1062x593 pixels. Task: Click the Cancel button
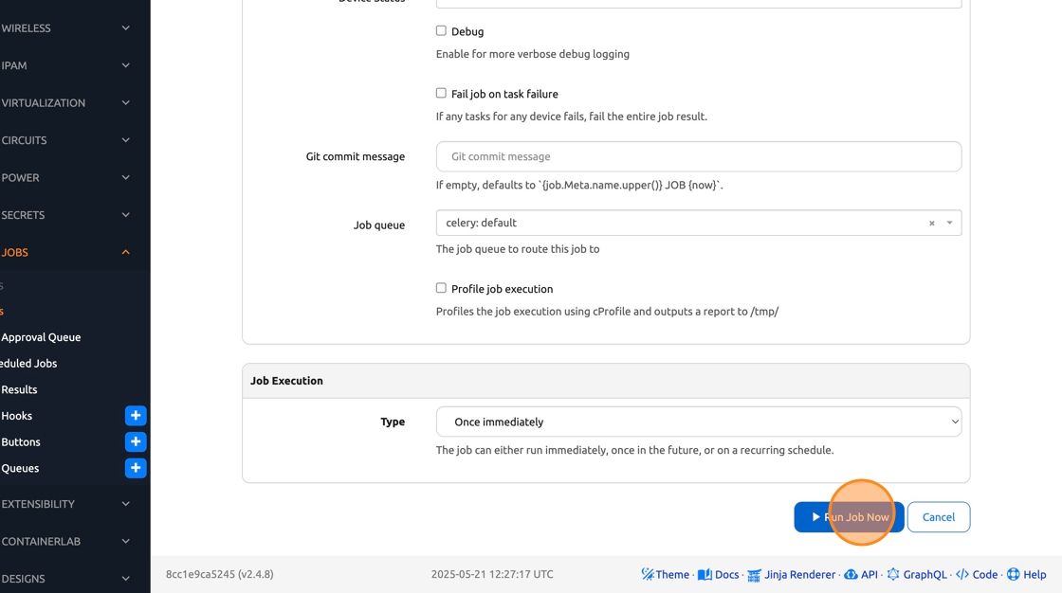coord(938,517)
